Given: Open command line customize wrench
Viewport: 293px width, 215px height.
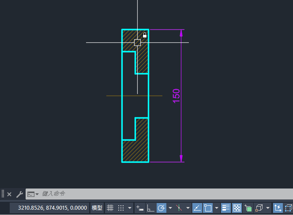Looking at the screenshot, I should coord(19,194).
